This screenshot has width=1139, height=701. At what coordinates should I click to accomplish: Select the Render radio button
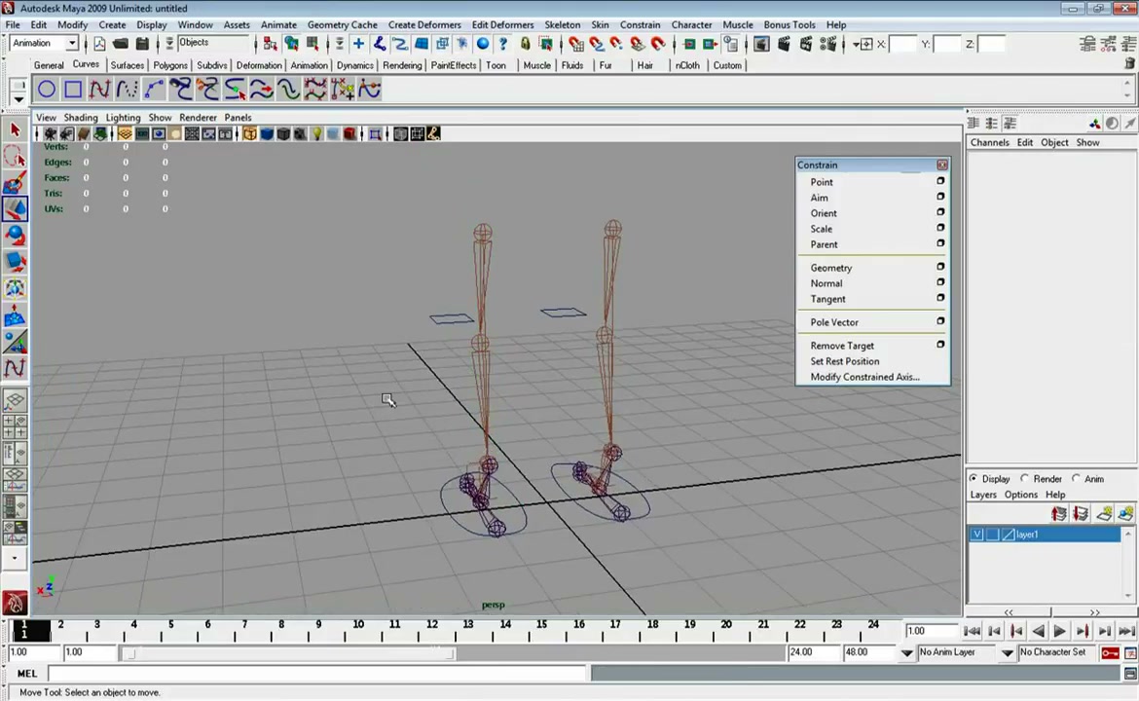click(x=1024, y=478)
